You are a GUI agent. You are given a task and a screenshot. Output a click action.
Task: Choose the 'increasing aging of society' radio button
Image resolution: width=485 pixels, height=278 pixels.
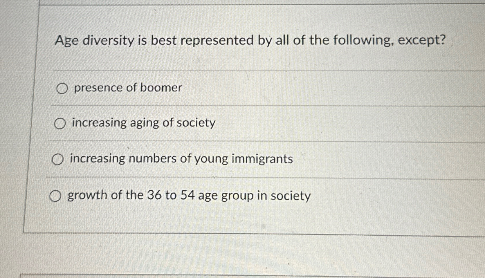coord(60,124)
